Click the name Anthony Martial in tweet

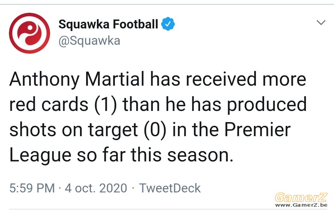(x=77, y=79)
